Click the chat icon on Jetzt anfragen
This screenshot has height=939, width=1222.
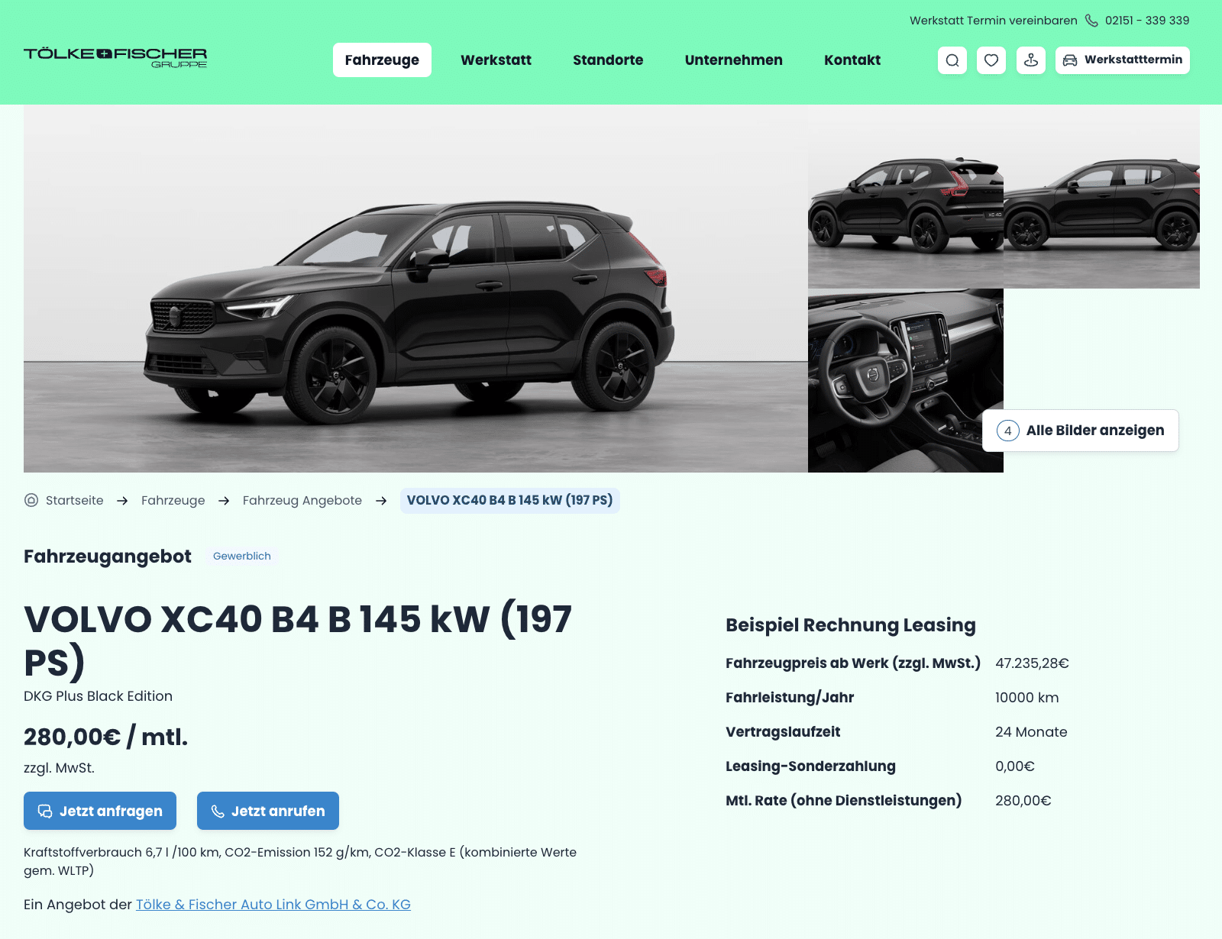coord(45,811)
